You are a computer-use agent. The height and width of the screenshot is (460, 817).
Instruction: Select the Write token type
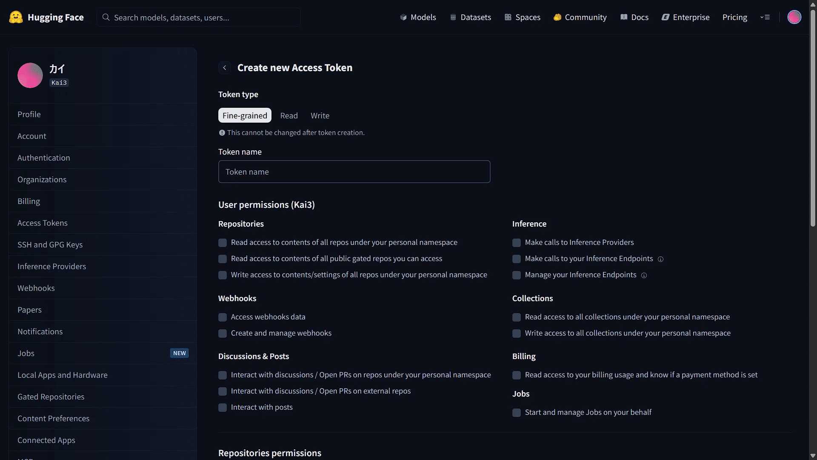320,115
